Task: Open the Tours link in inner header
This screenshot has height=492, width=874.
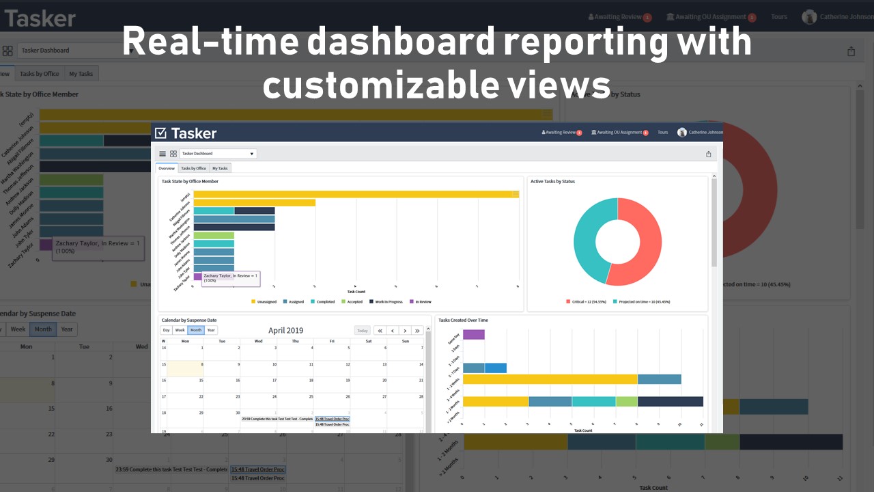Action: (x=662, y=133)
